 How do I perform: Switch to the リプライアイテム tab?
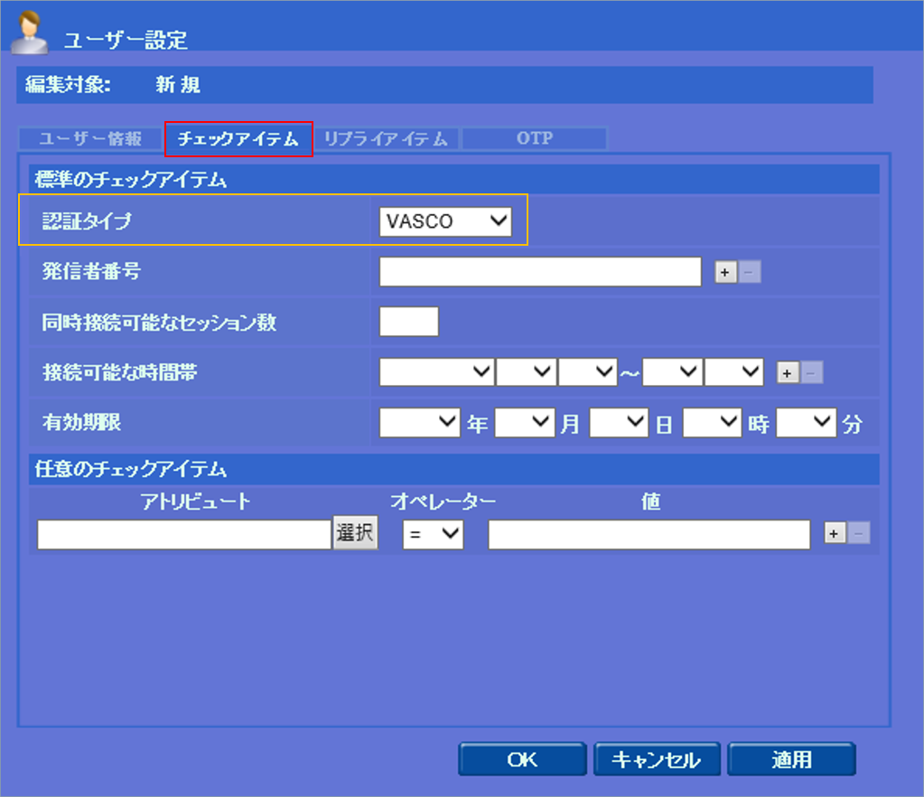(386, 139)
